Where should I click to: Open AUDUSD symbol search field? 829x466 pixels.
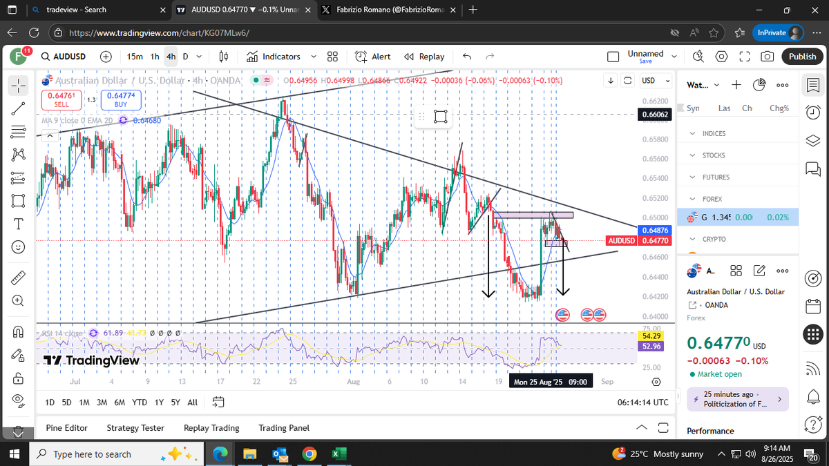tap(64, 57)
